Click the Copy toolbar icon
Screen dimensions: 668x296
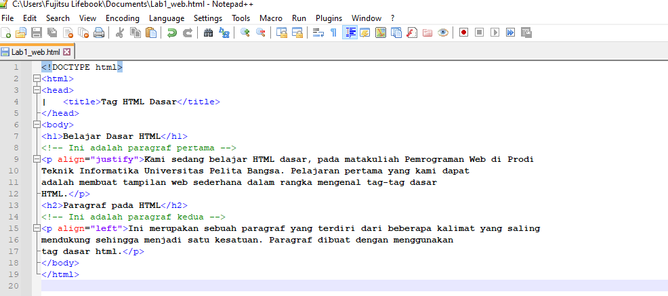coord(135,33)
